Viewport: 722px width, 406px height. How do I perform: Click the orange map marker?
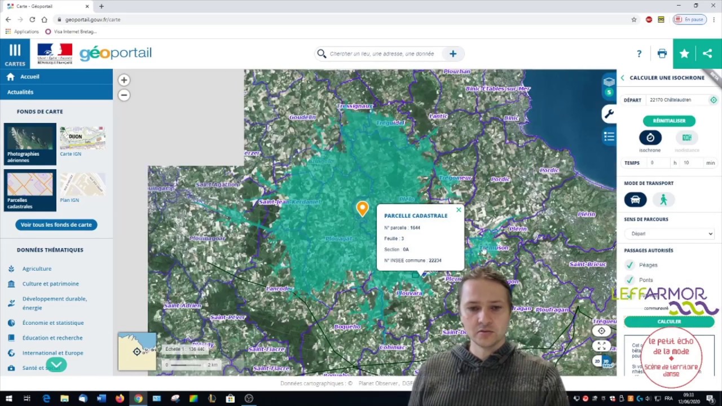click(362, 209)
